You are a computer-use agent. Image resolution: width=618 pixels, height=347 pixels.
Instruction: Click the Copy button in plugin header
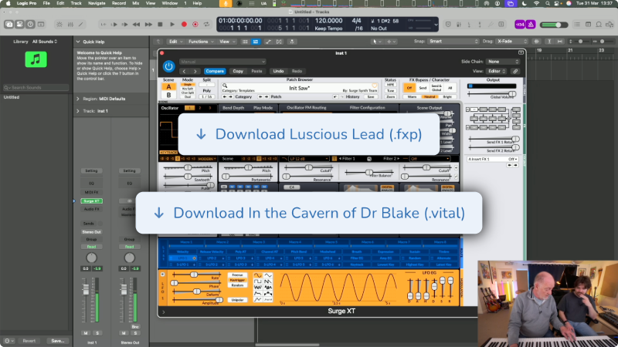[x=238, y=71]
